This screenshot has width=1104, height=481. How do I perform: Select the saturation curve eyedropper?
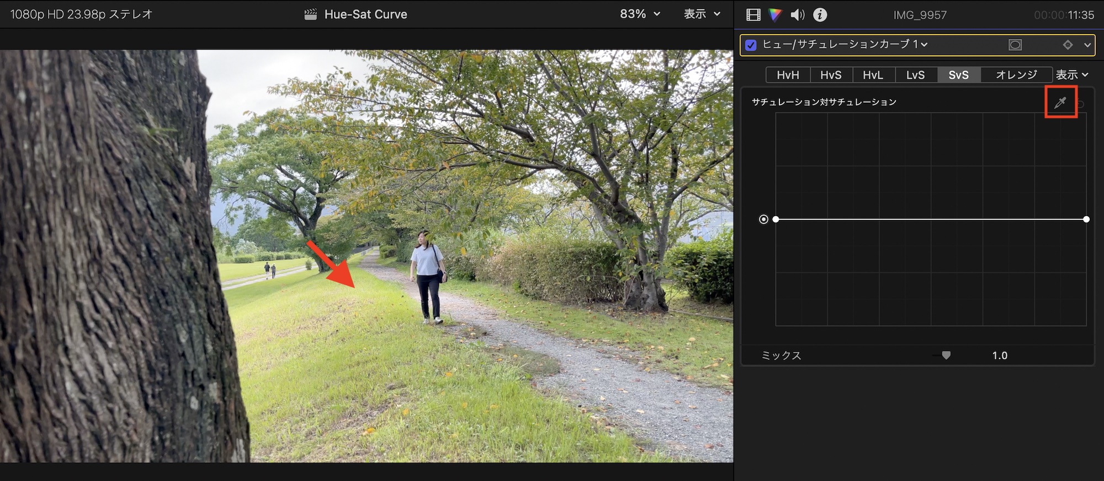click(1060, 102)
